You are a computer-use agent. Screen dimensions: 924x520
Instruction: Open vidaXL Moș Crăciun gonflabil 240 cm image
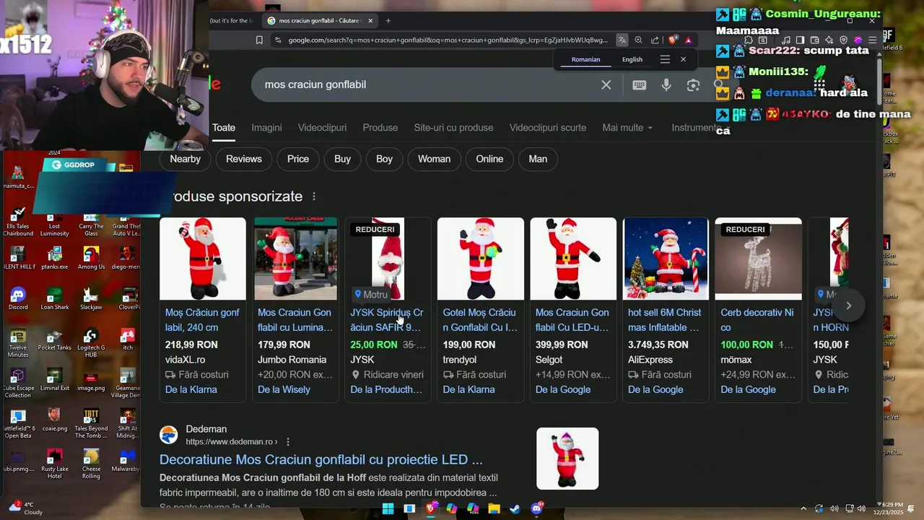(x=203, y=259)
